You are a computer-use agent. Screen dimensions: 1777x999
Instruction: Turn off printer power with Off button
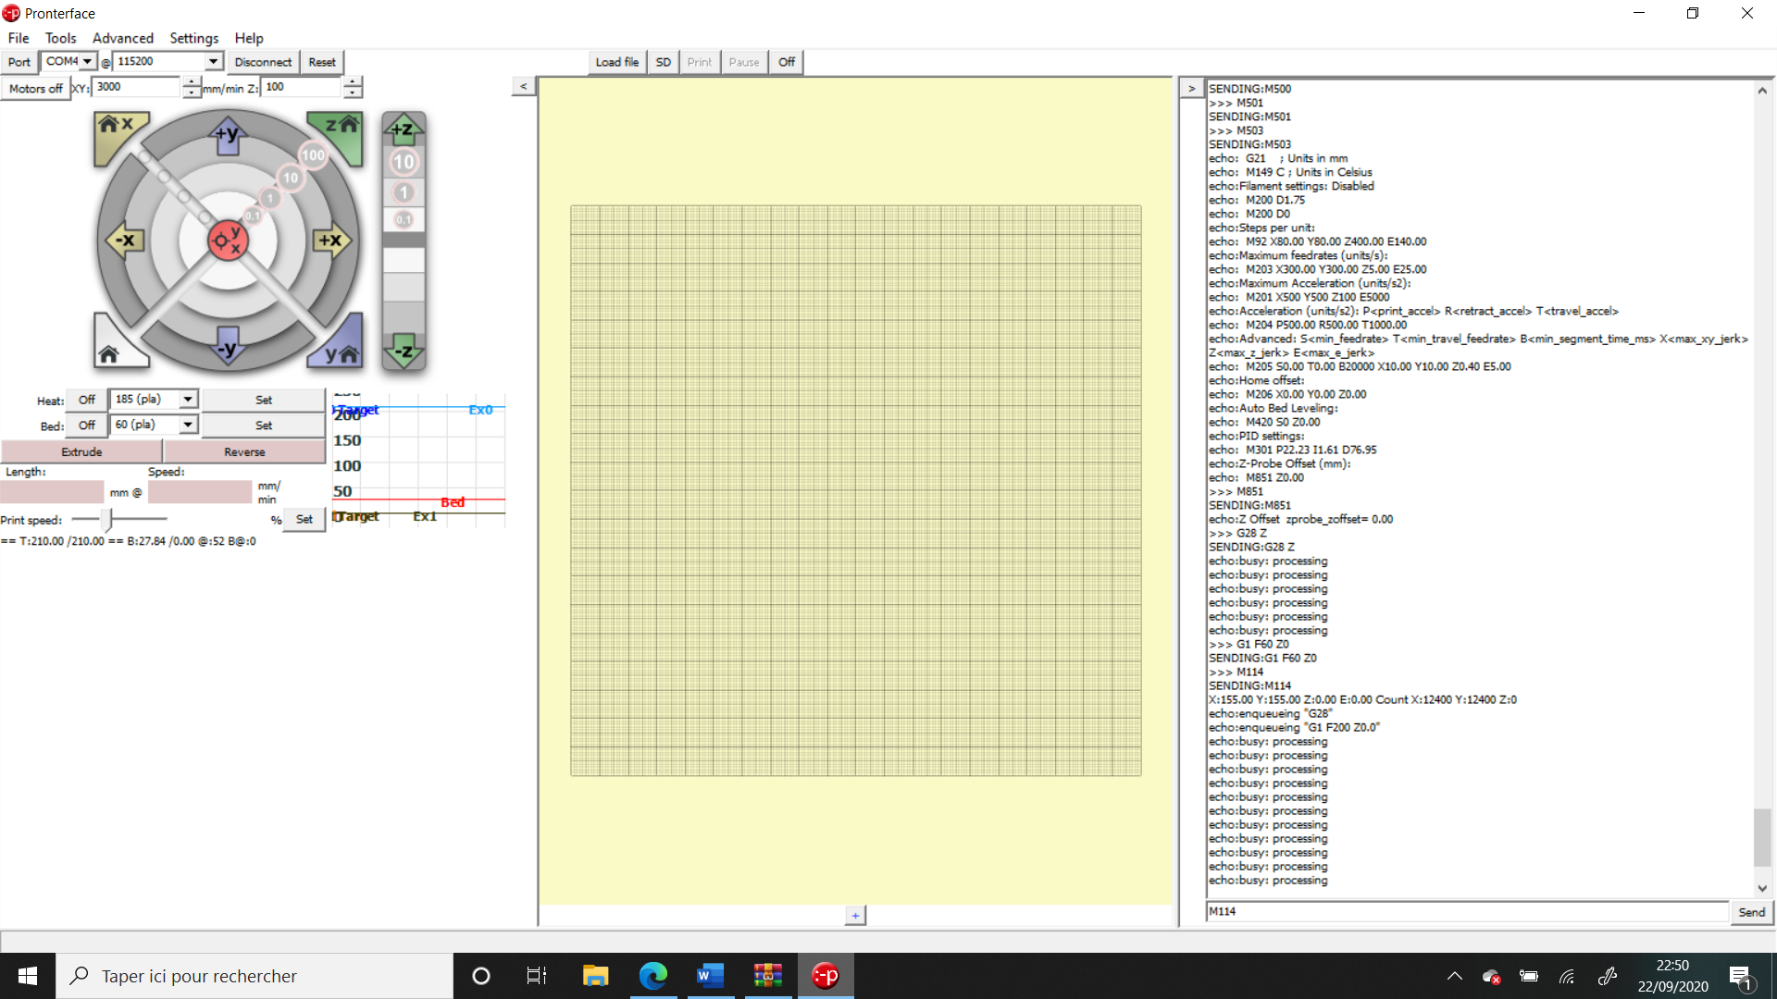click(787, 62)
